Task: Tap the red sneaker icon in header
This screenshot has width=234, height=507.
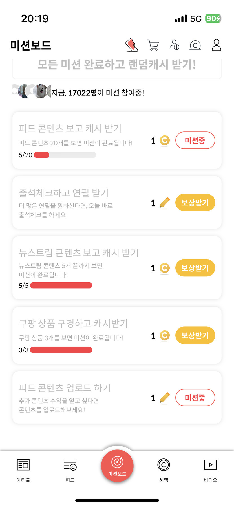Action: click(x=132, y=45)
